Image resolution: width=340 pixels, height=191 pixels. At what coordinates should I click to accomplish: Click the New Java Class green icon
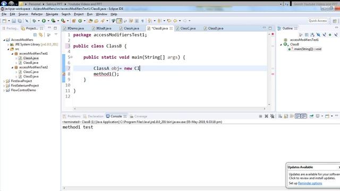click(x=80, y=21)
